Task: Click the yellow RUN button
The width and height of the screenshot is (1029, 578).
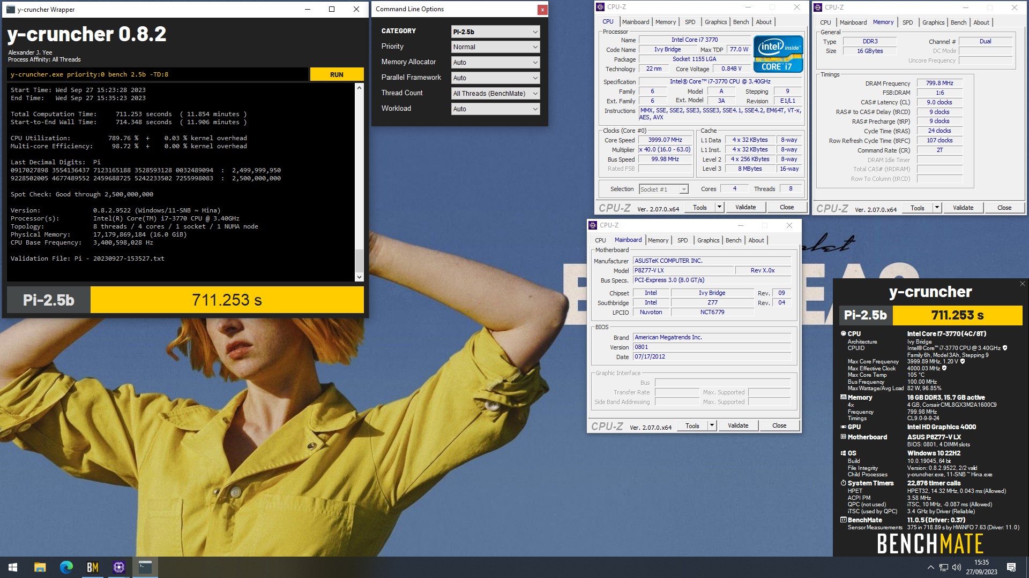Action: coord(337,74)
